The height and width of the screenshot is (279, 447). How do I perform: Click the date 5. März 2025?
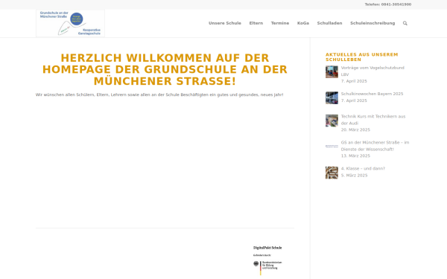click(354, 176)
